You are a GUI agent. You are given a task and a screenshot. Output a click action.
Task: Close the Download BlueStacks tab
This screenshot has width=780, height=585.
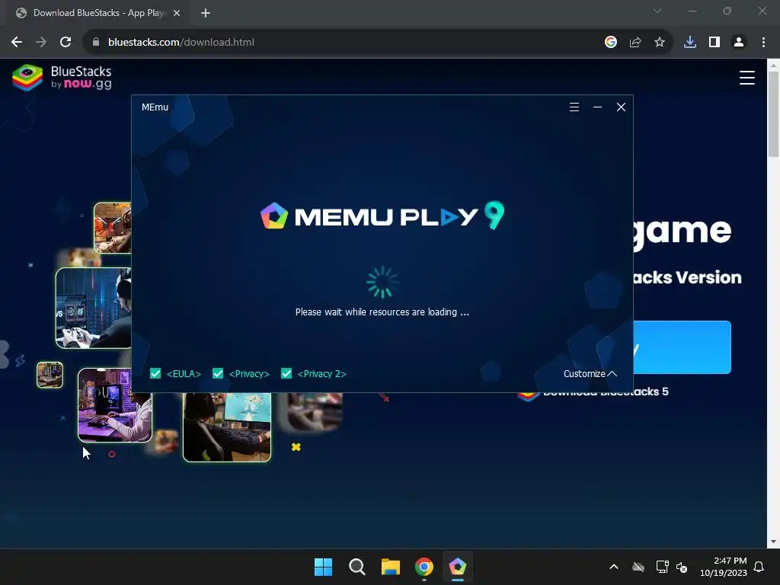point(177,14)
